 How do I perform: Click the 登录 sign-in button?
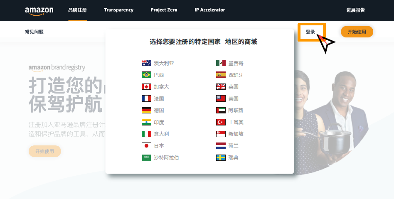point(310,32)
